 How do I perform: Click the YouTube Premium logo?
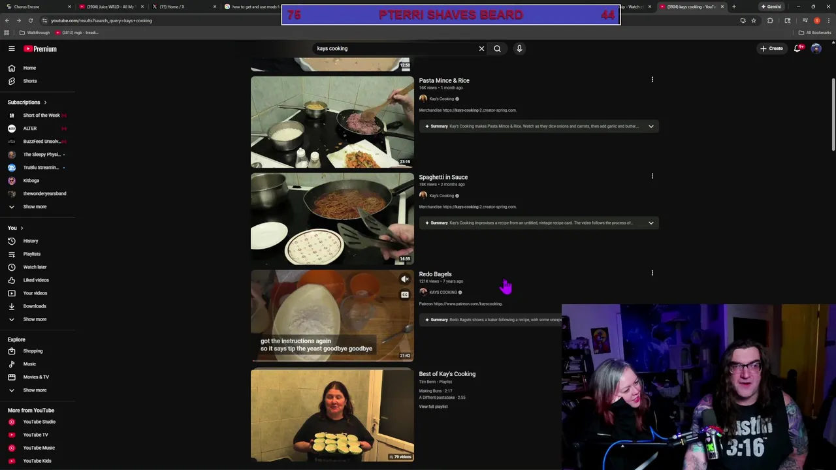point(40,49)
